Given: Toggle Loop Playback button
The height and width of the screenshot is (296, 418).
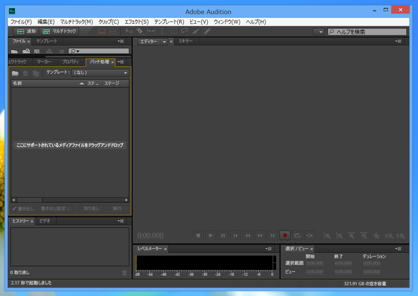Looking at the screenshot, I should [x=297, y=235].
